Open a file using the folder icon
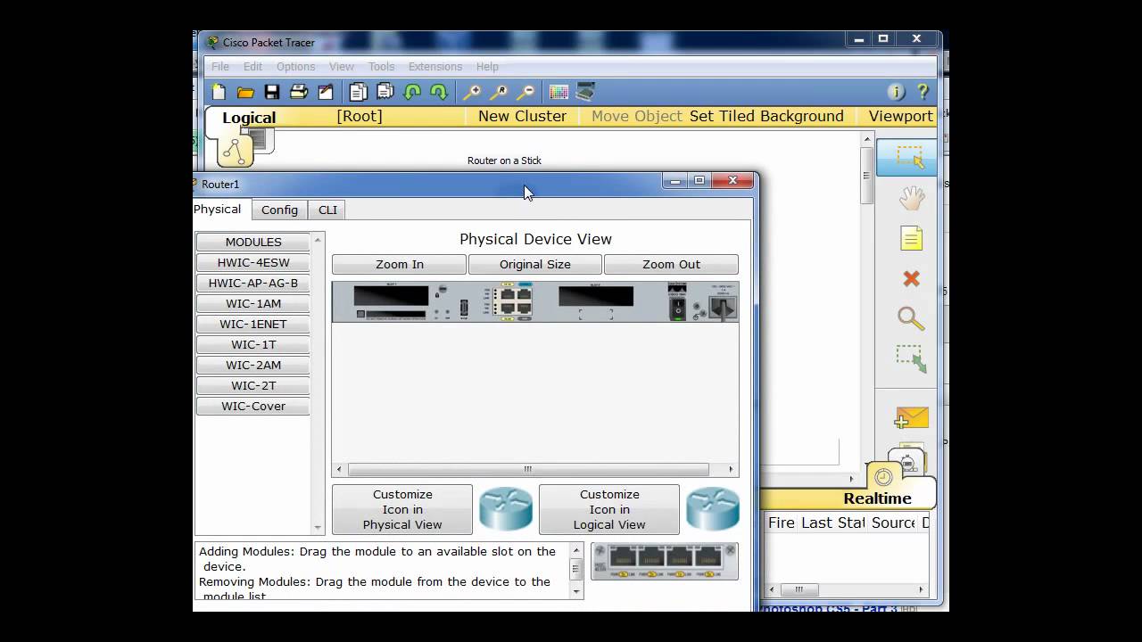 pyautogui.click(x=245, y=92)
